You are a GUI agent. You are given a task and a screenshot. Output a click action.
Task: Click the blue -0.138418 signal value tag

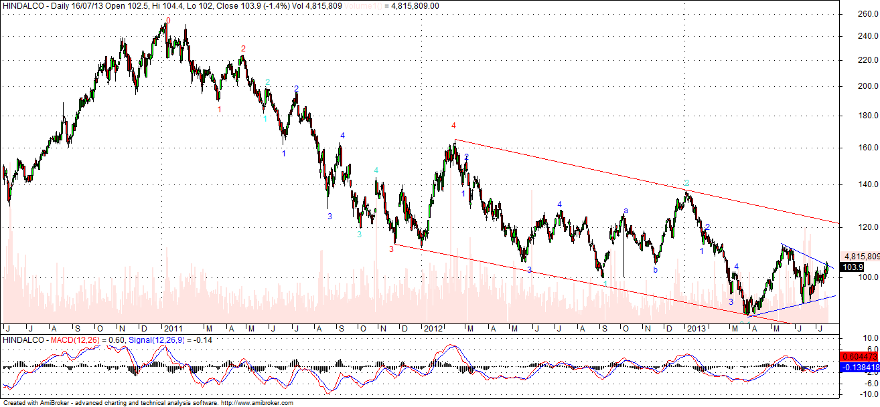(861, 368)
